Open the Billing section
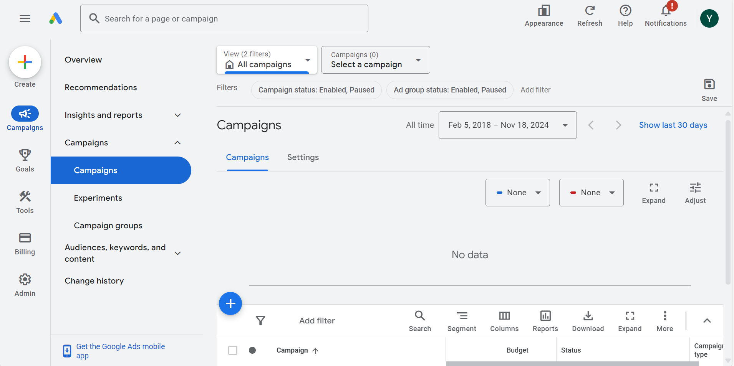The image size is (734, 366). pos(25,238)
